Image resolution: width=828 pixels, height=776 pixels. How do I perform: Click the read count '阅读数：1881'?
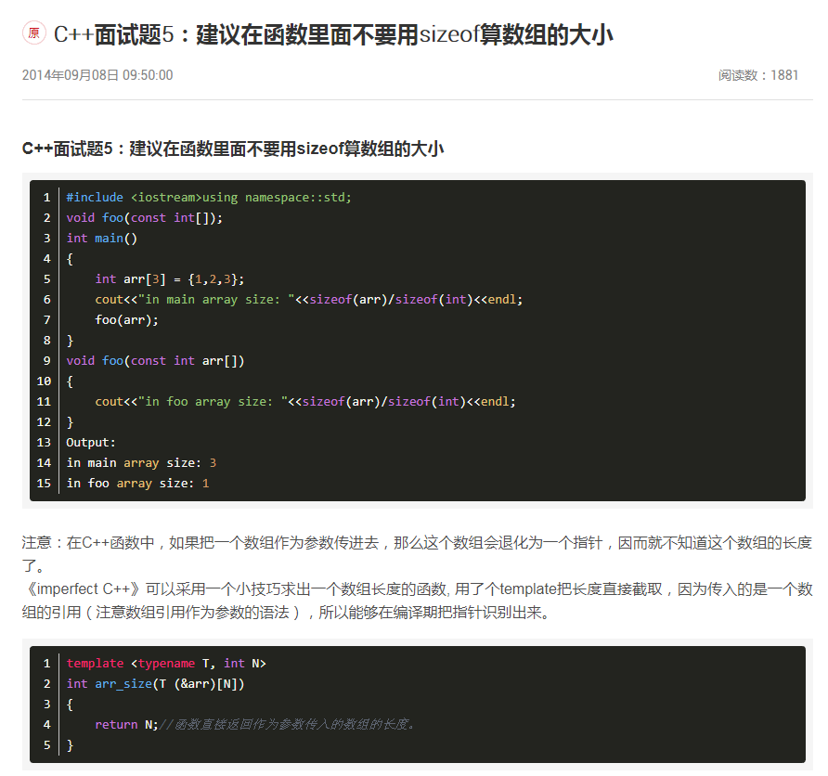[757, 75]
